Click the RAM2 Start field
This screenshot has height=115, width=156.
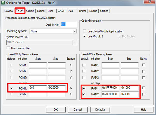[111, 71]
